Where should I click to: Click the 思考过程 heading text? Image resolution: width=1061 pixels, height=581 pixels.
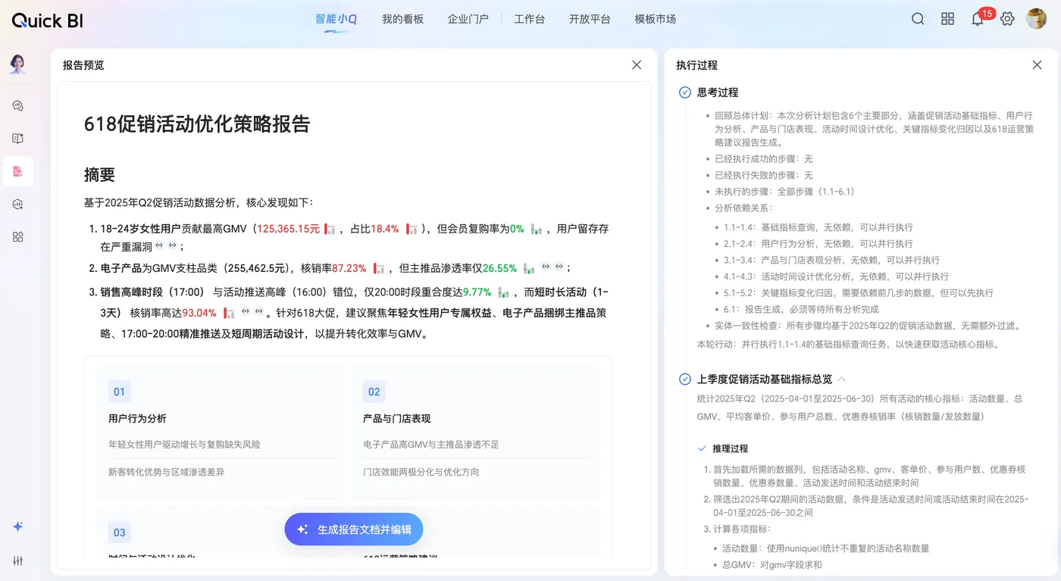[x=717, y=92]
